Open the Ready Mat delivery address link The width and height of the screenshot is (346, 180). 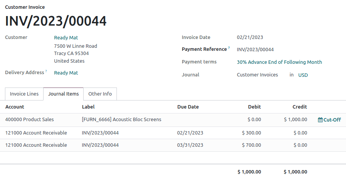(x=66, y=73)
